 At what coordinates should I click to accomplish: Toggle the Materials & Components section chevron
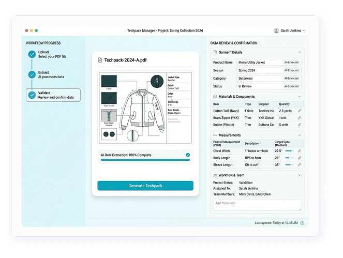pyautogui.click(x=300, y=96)
